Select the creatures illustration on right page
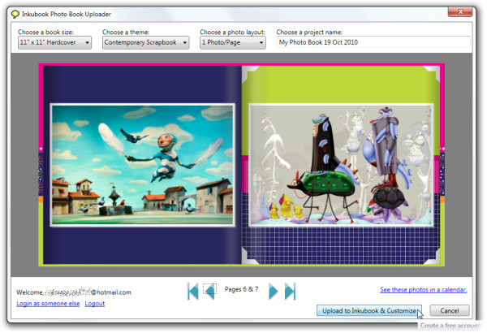The height and width of the screenshot is (333, 487). (341, 165)
